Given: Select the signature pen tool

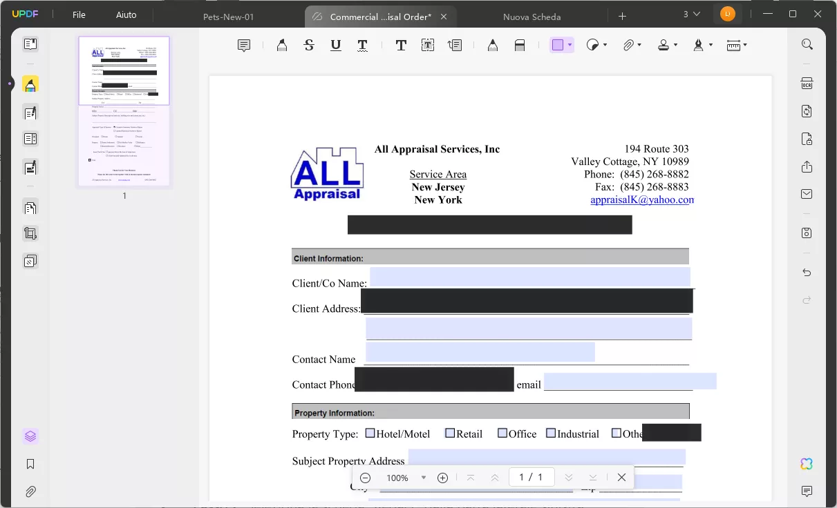Looking at the screenshot, I should click(x=698, y=46).
